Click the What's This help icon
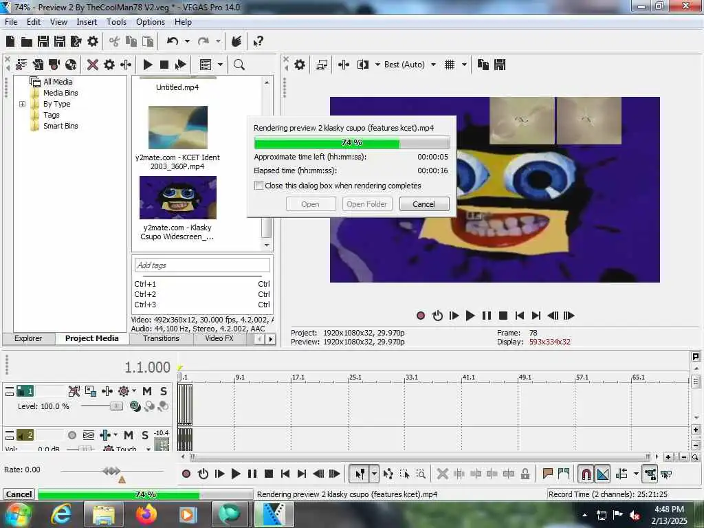The image size is (704, 528). point(258,42)
